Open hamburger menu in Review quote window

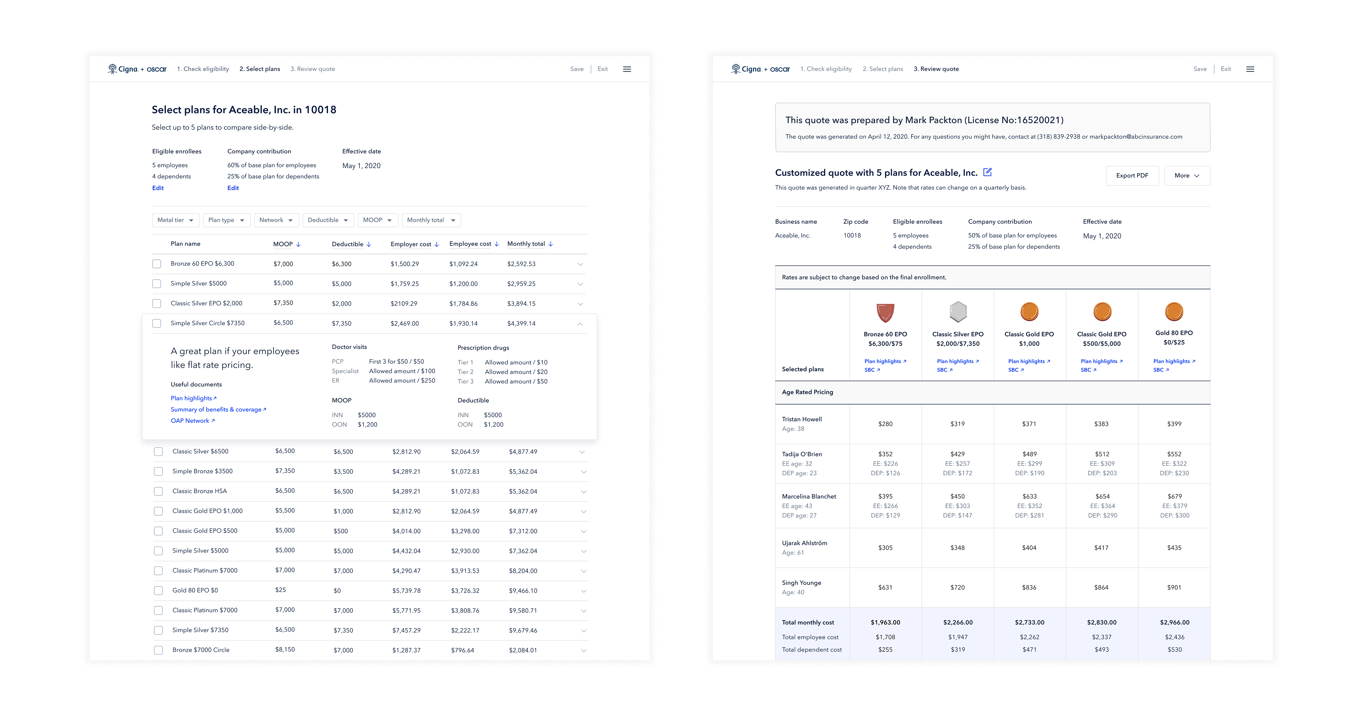(x=1250, y=69)
